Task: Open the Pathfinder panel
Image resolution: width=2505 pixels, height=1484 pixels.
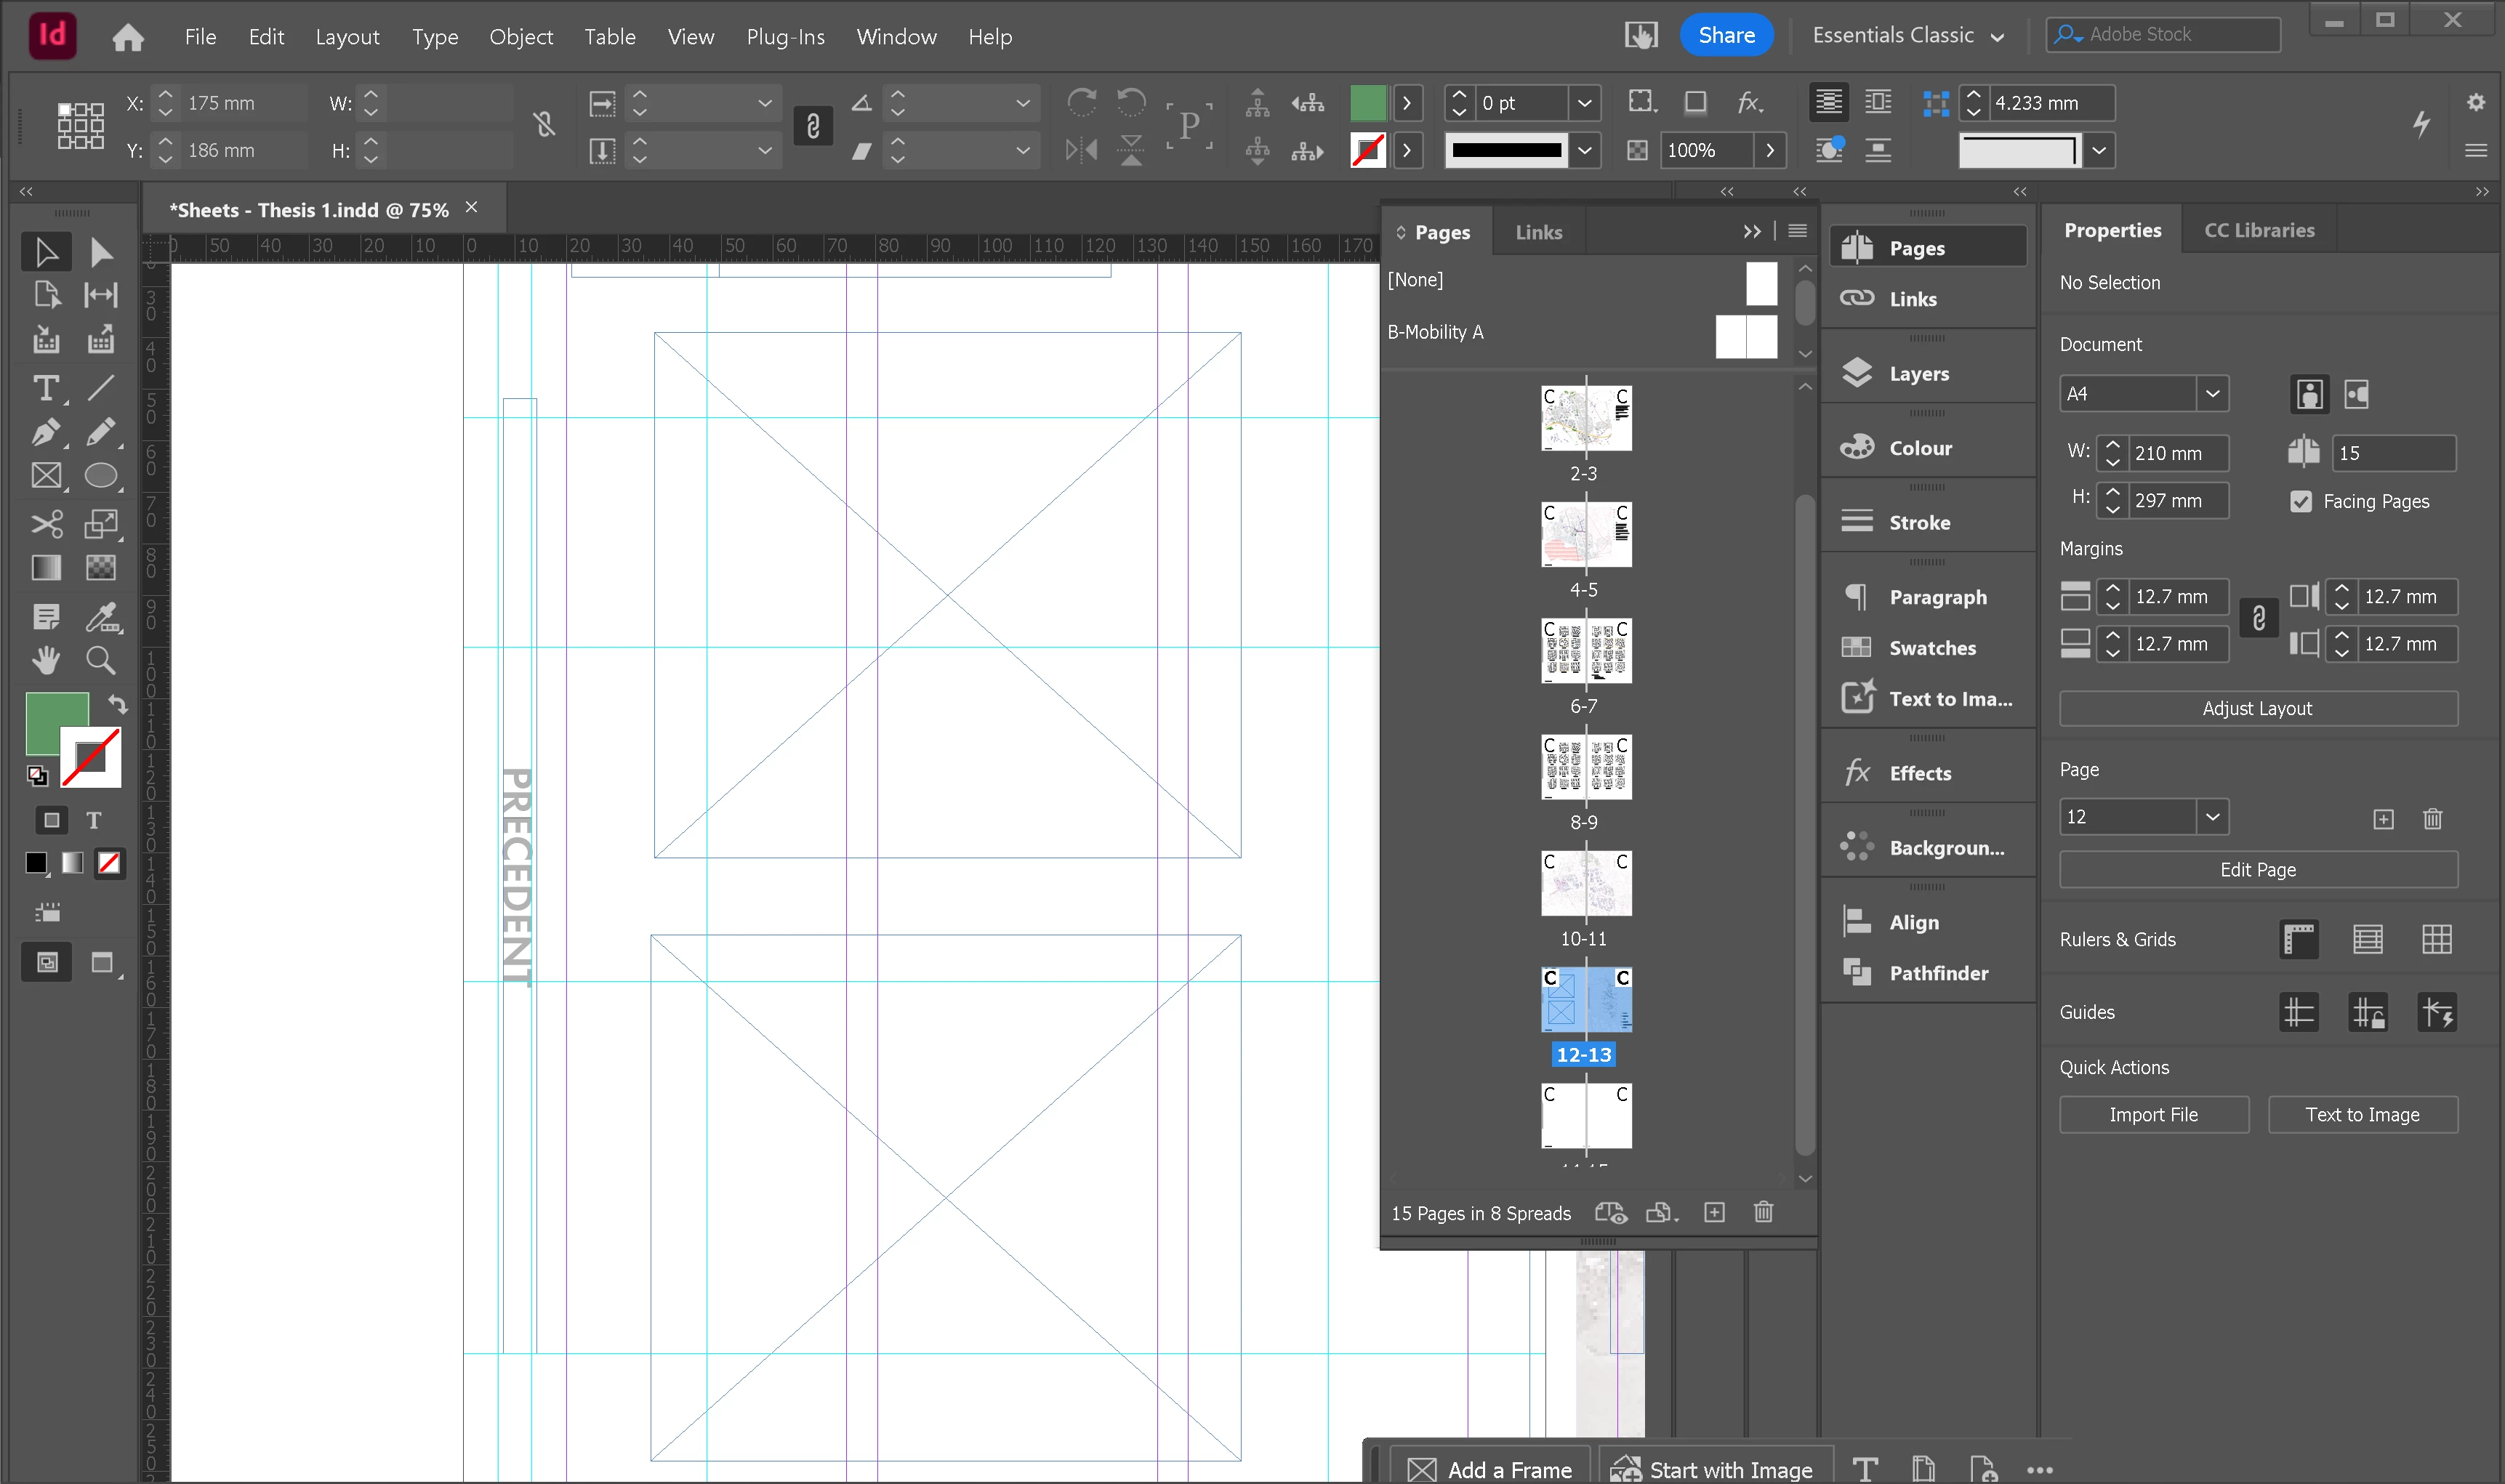Action: click(1937, 973)
